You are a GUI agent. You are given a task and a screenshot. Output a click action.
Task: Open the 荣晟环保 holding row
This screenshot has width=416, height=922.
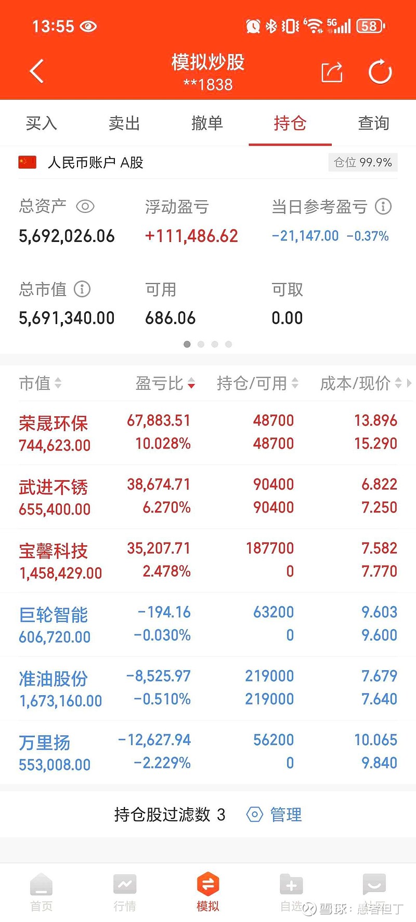[x=208, y=433]
